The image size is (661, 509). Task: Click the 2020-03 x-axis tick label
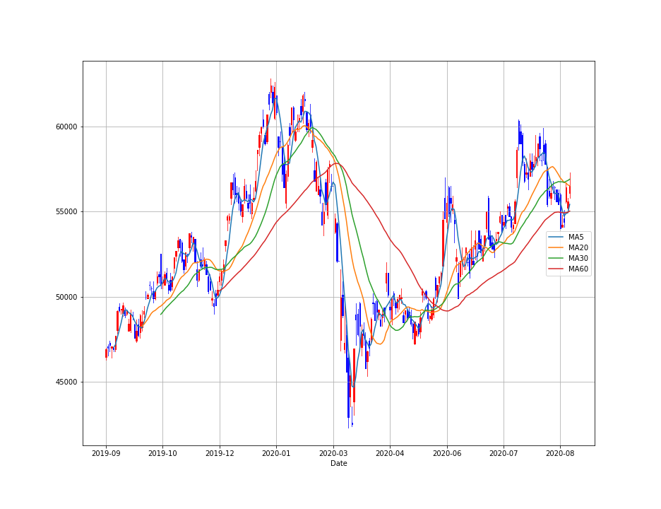tap(333, 454)
